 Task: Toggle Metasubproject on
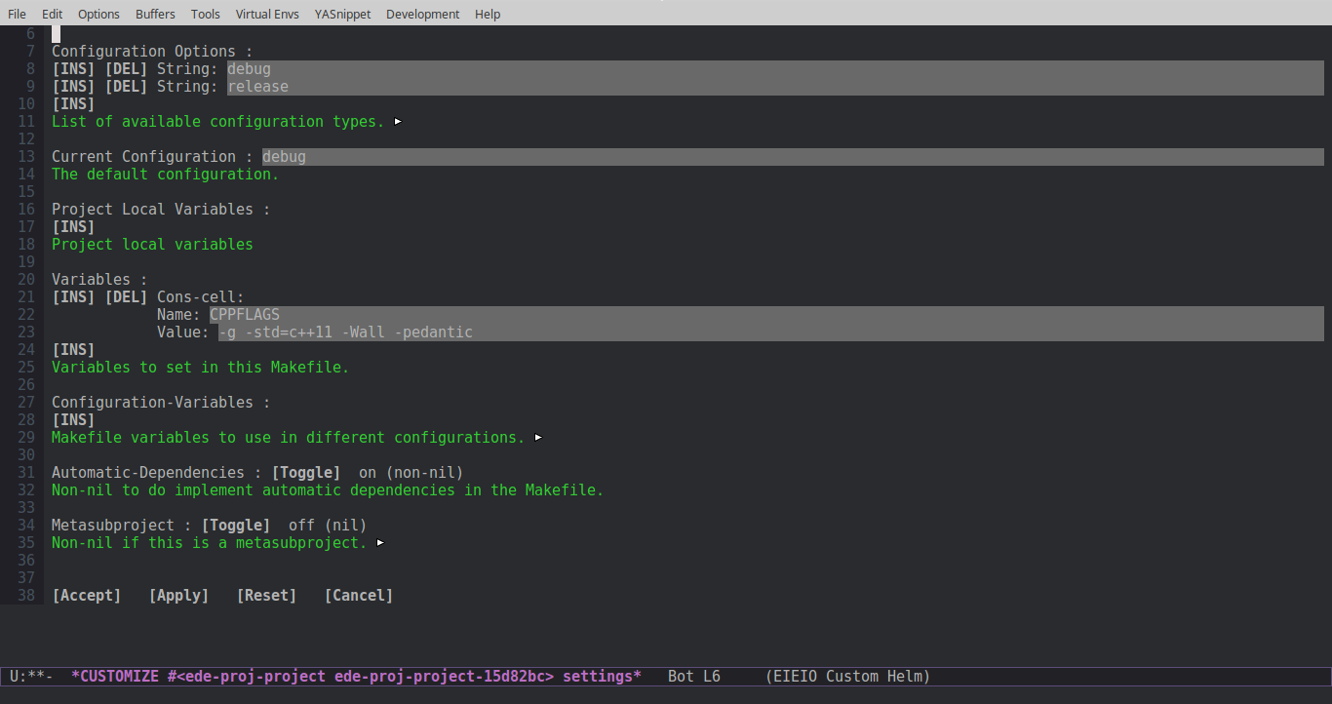235,525
